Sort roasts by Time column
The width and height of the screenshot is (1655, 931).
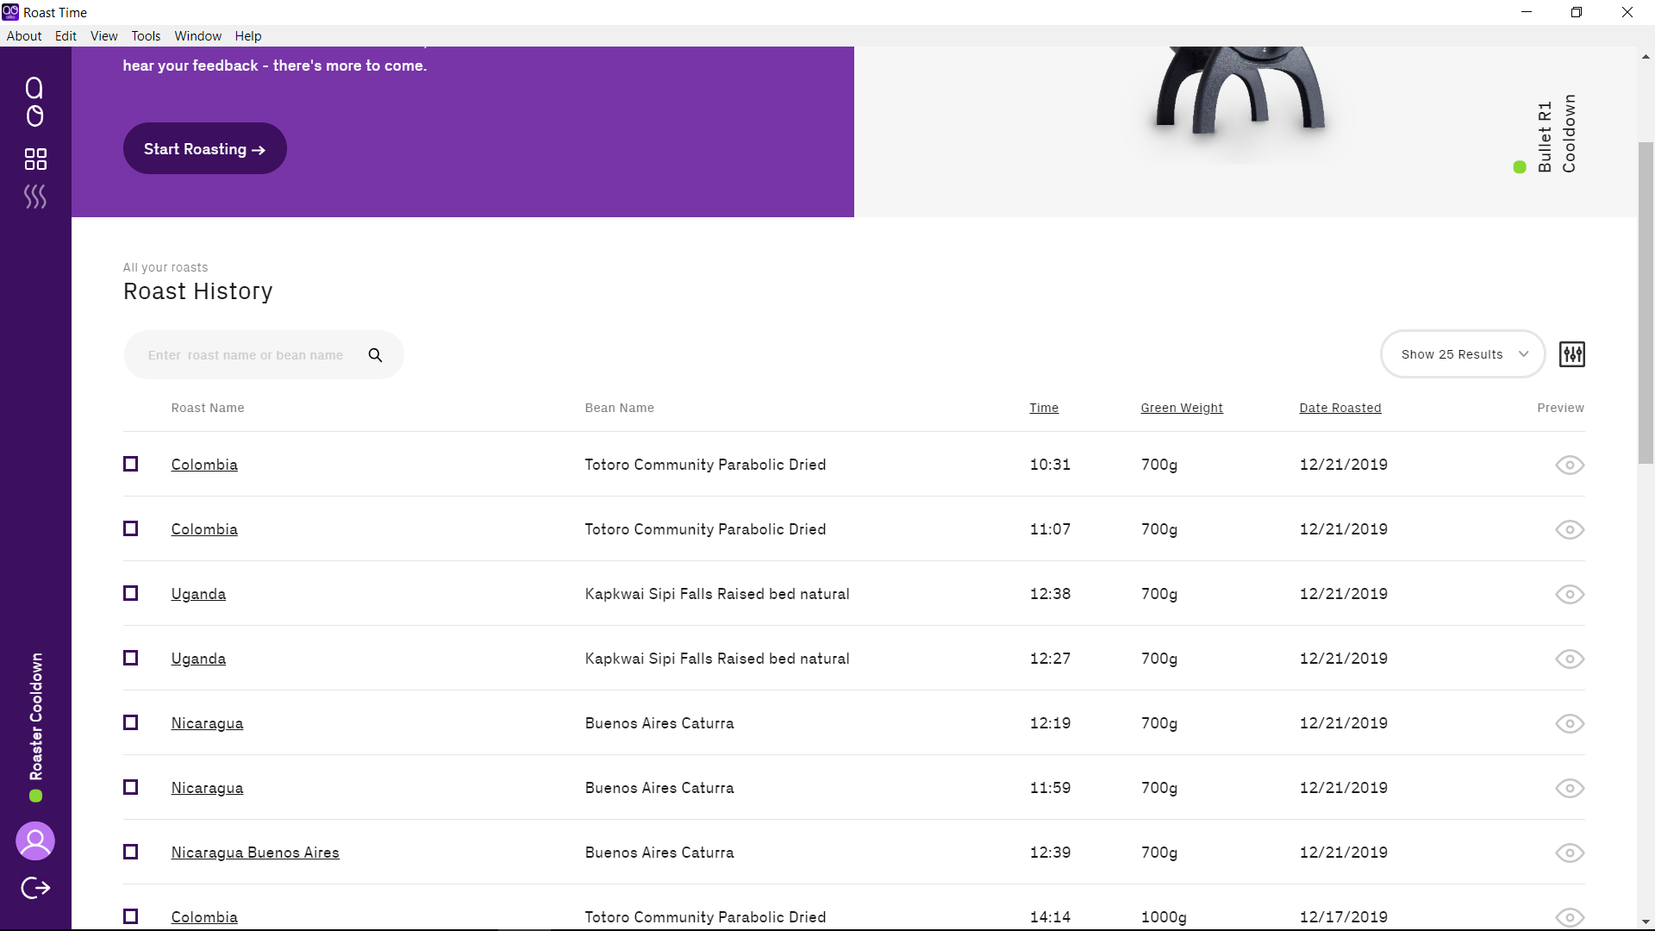(1044, 408)
